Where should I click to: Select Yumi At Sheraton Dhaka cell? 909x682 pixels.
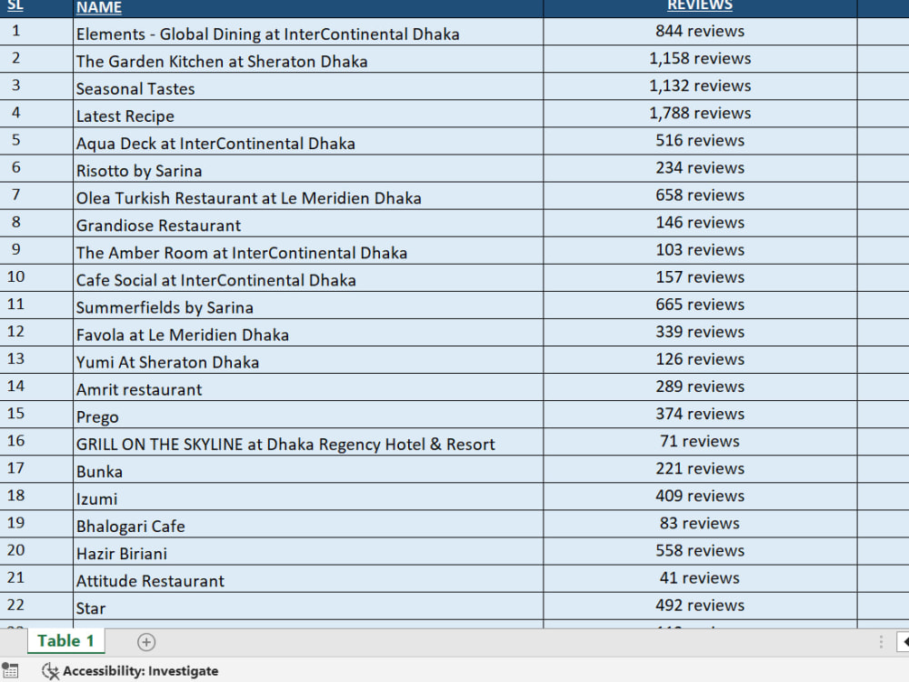[x=308, y=359]
